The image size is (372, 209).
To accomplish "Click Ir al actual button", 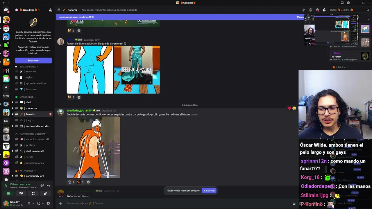I will point(209,191).
